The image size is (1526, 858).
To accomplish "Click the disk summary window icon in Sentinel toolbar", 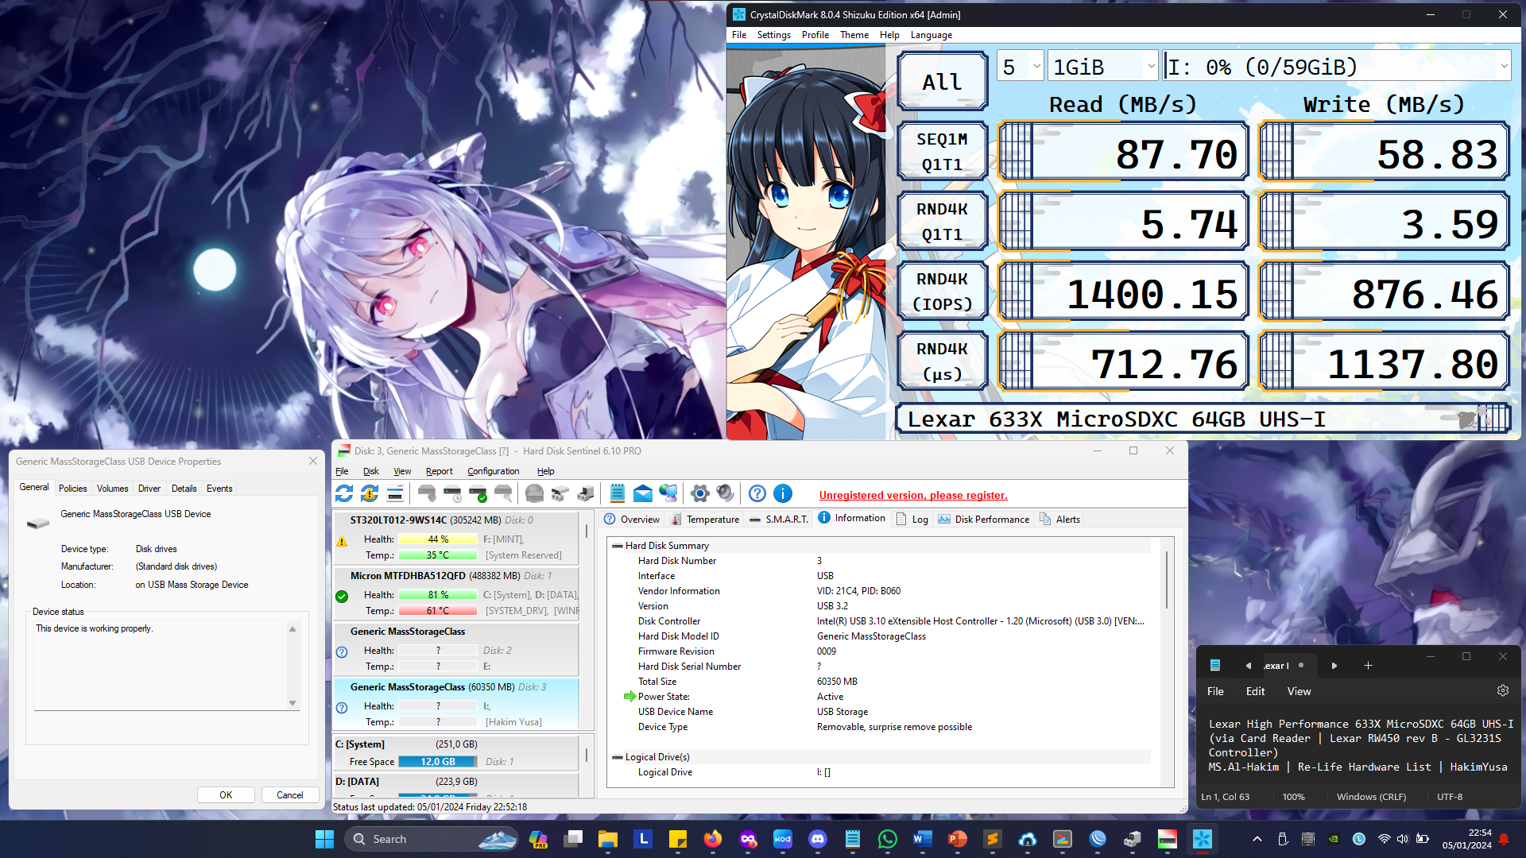I will 395,494.
